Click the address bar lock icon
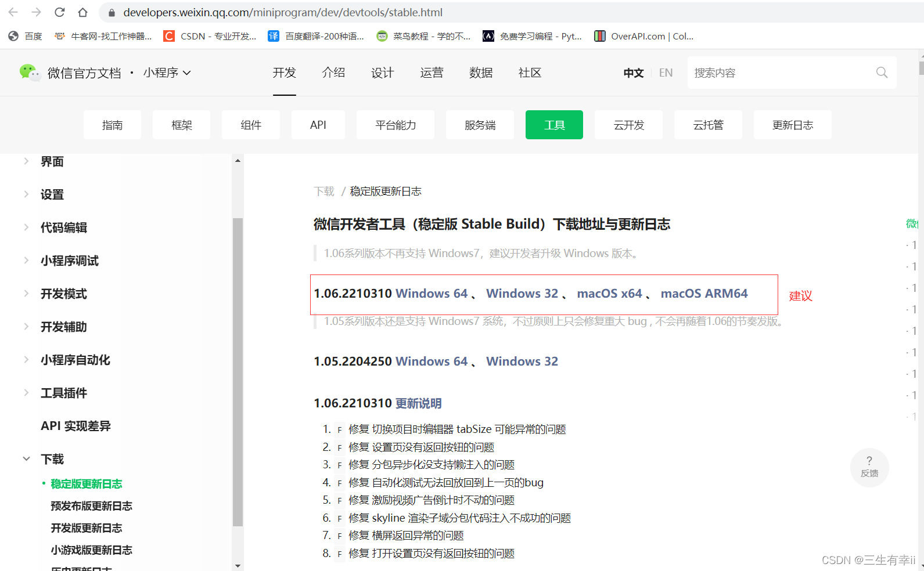Screen dimensions: 924x571 click(x=112, y=12)
